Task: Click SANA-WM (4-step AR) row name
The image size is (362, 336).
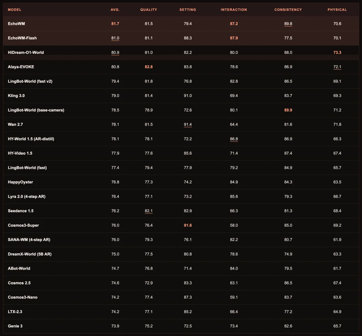Action: click(x=29, y=240)
